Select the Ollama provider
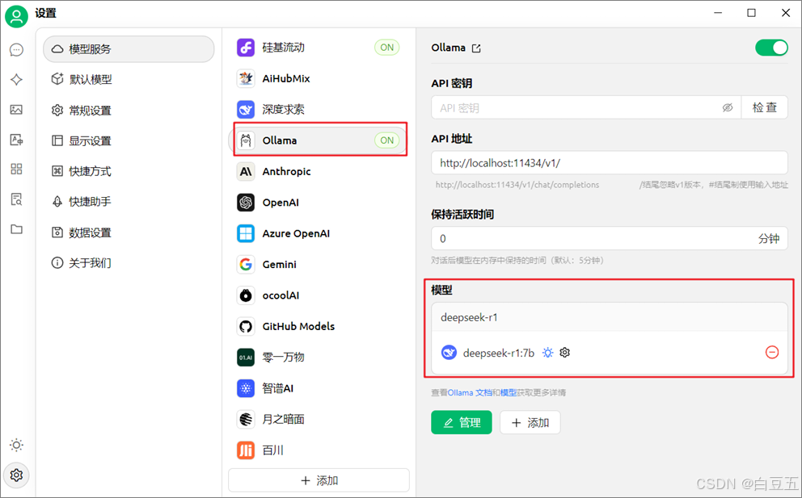 pos(319,140)
